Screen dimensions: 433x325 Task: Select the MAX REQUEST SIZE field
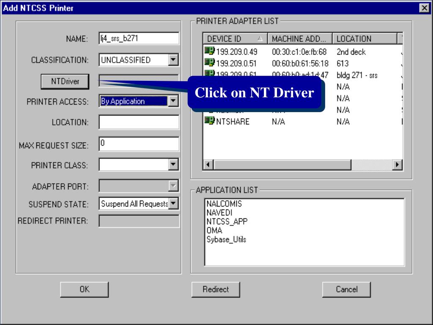tap(139, 144)
